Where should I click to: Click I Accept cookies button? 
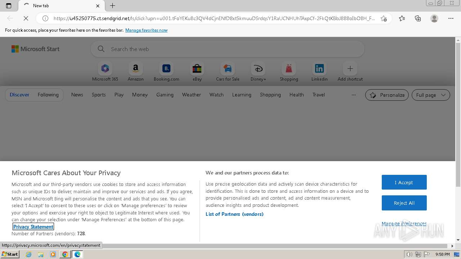pos(404,182)
